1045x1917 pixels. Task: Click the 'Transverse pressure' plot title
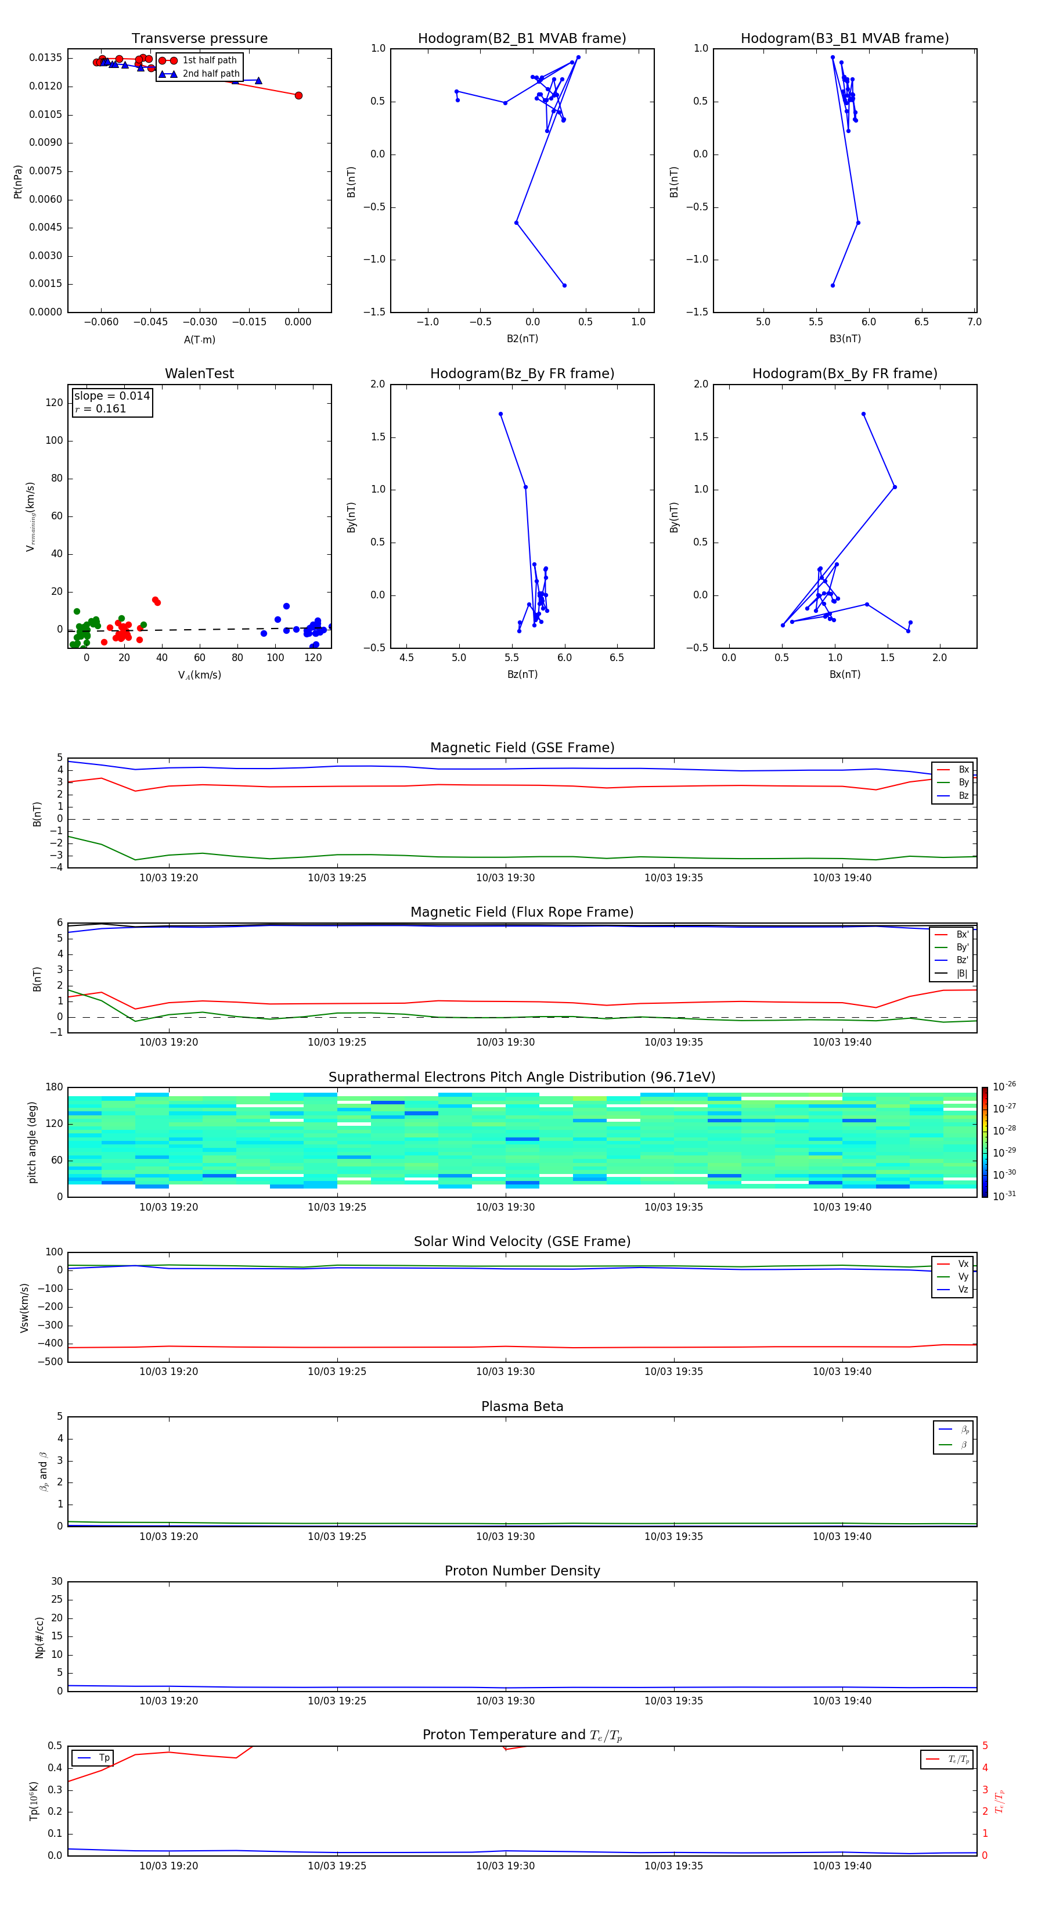[199, 38]
